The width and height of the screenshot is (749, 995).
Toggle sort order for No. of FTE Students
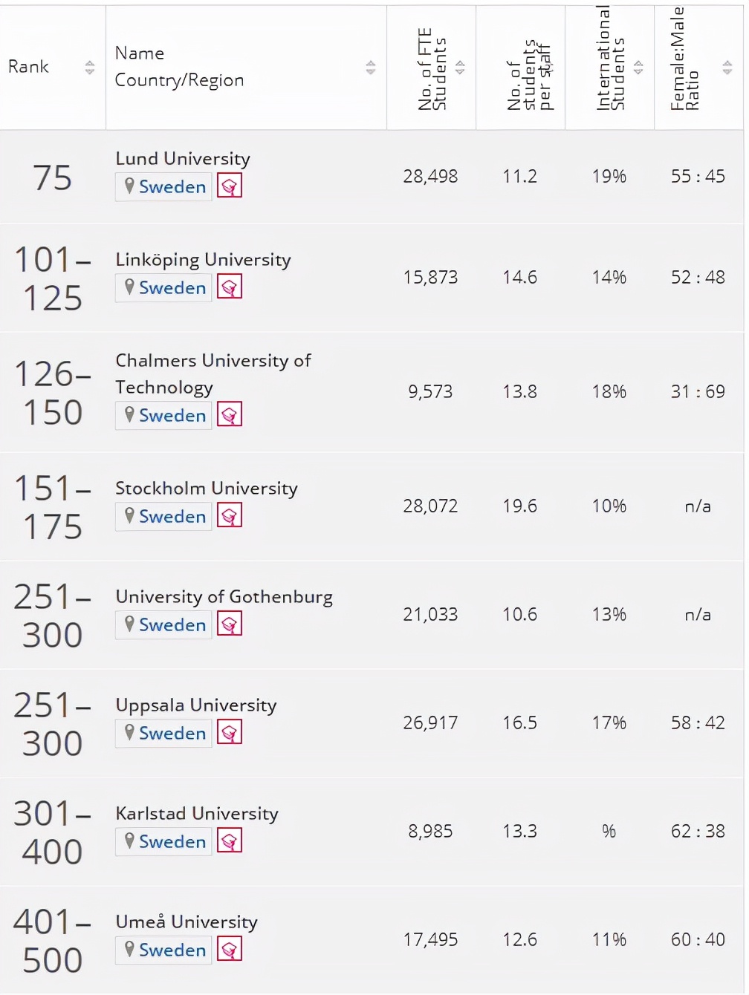(x=461, y=67)
